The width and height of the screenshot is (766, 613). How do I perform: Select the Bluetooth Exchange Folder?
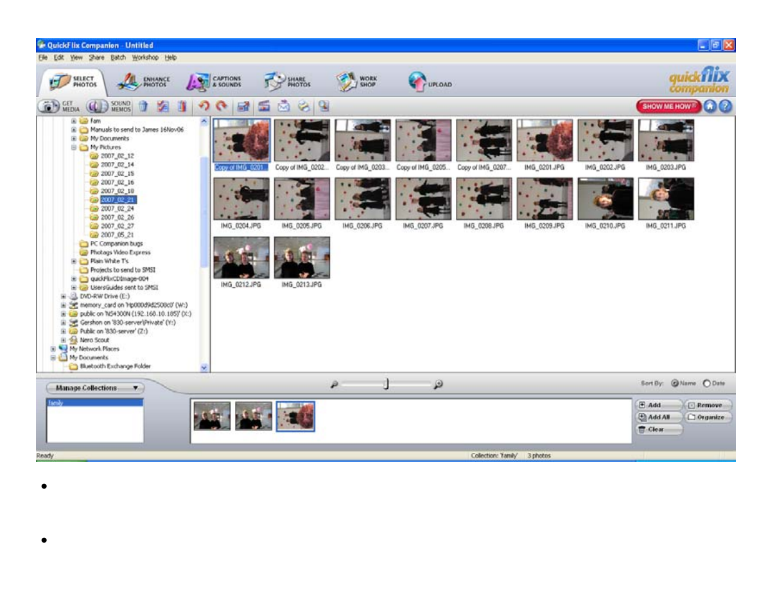[x=116, y=366]
